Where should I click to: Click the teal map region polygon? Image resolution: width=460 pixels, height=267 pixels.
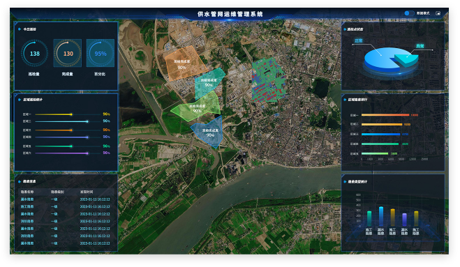[207, 83]
